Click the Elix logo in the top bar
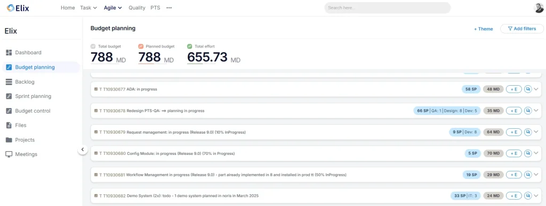Screen dimensions: 546x206 pyautogui.click(x=18, y=7)
